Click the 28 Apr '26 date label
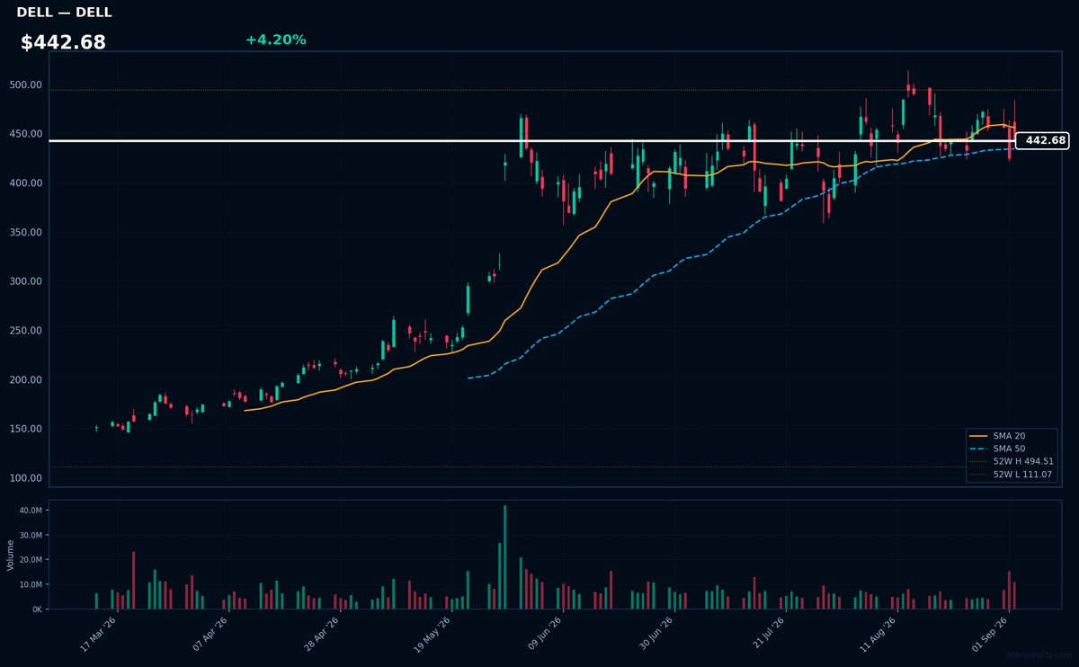This screenshot has width=1079, height=667. [x=322, y=635]
